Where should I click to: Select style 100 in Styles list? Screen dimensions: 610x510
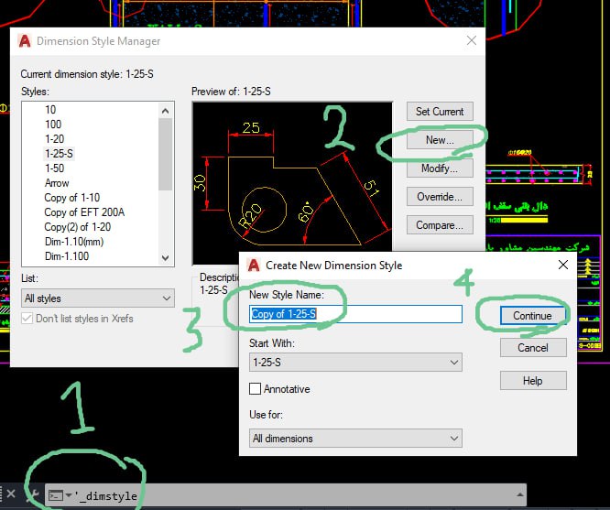(53, 125)
